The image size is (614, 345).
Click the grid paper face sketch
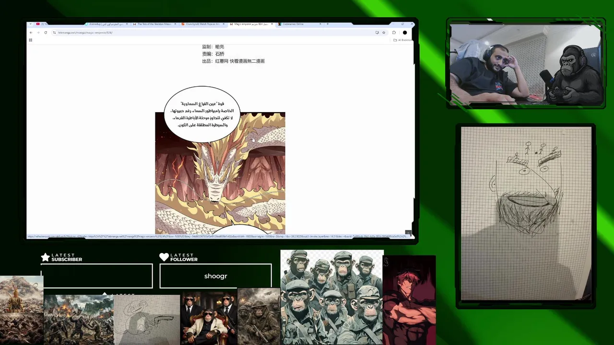526,213
